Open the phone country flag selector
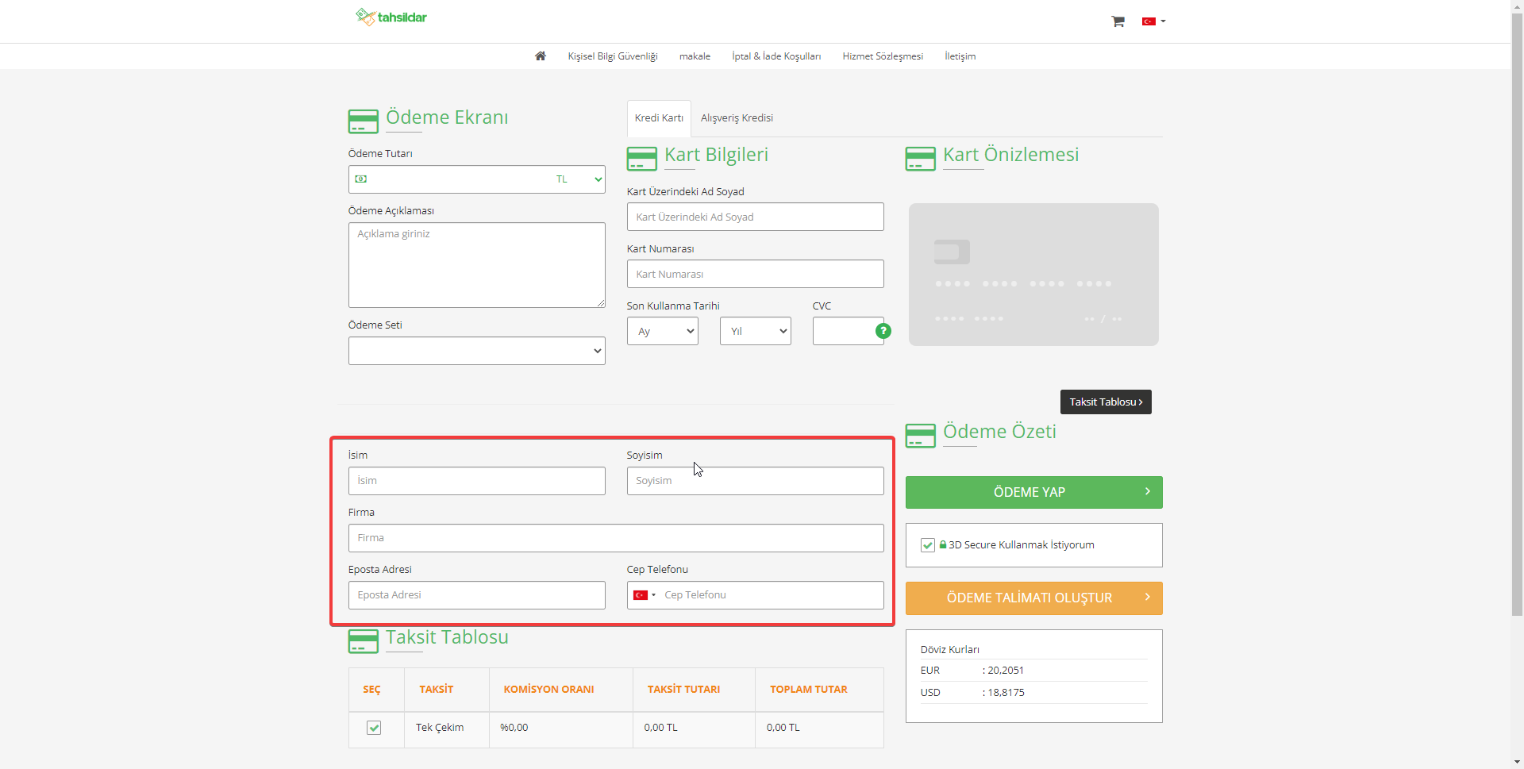1524x769 pixels. [645, 595]
